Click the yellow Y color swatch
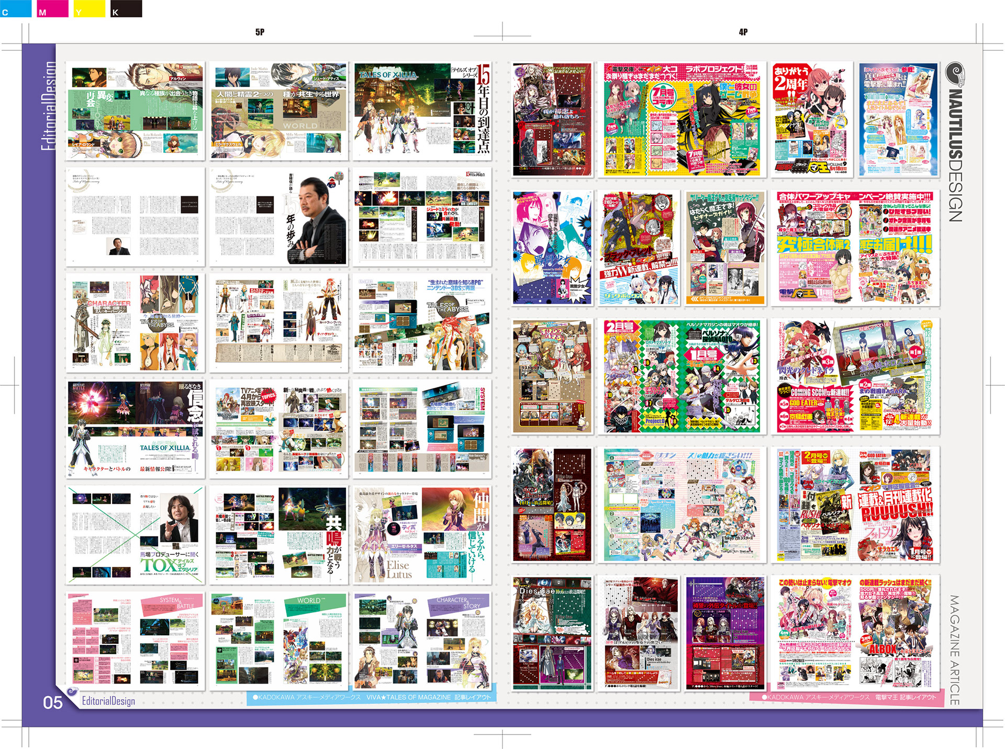This screenshot has height=749, width=1005. point(90,8)
